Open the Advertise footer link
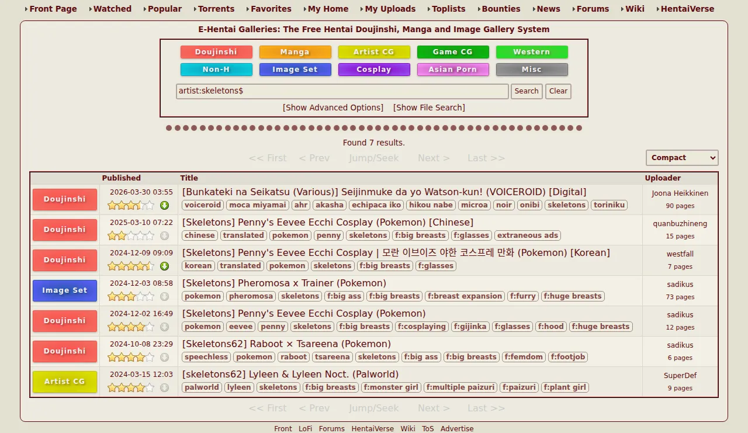Viewport: 748px width, 433px height. pyautogui.click(x=457, y=428)
